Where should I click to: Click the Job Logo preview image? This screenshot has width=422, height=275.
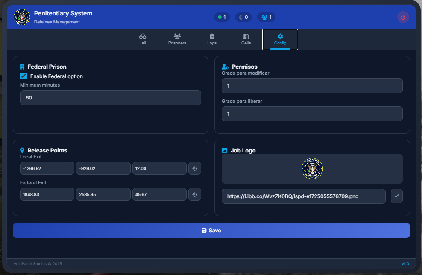tap(312, 169)
